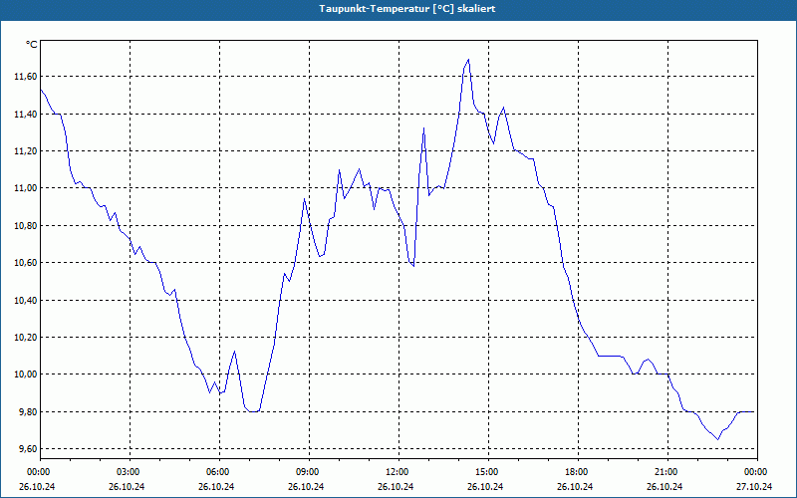The height and width of the screenshot is (498, 797).
Task: Click the '06:00' time label
Action: coord(219,472)
